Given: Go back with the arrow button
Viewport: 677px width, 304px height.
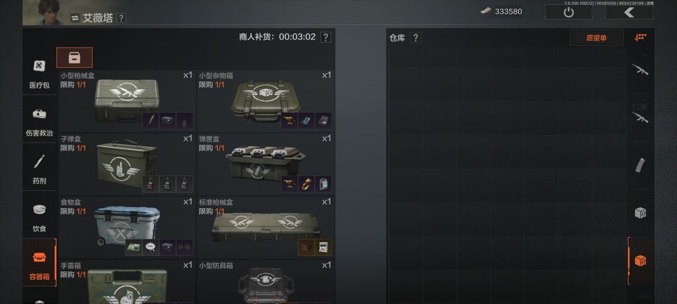Looking at the screenshot, I should point(629,13).
